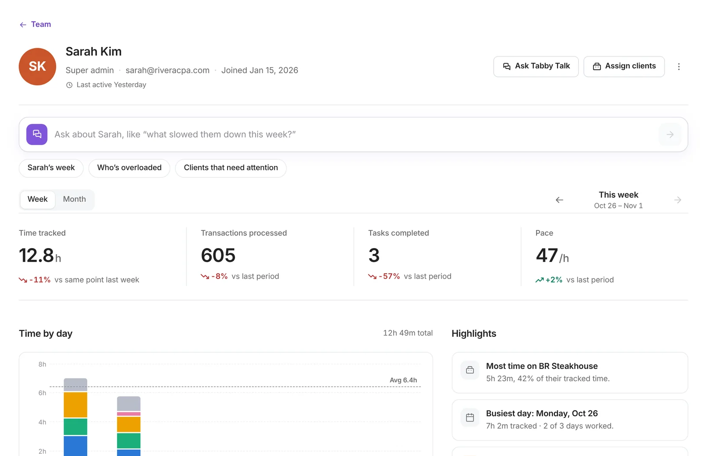Image resolution: width=707 pixels, height=456 pixels.
Task: Pick the Clients that need attention chip
Action: coord(231,168)
